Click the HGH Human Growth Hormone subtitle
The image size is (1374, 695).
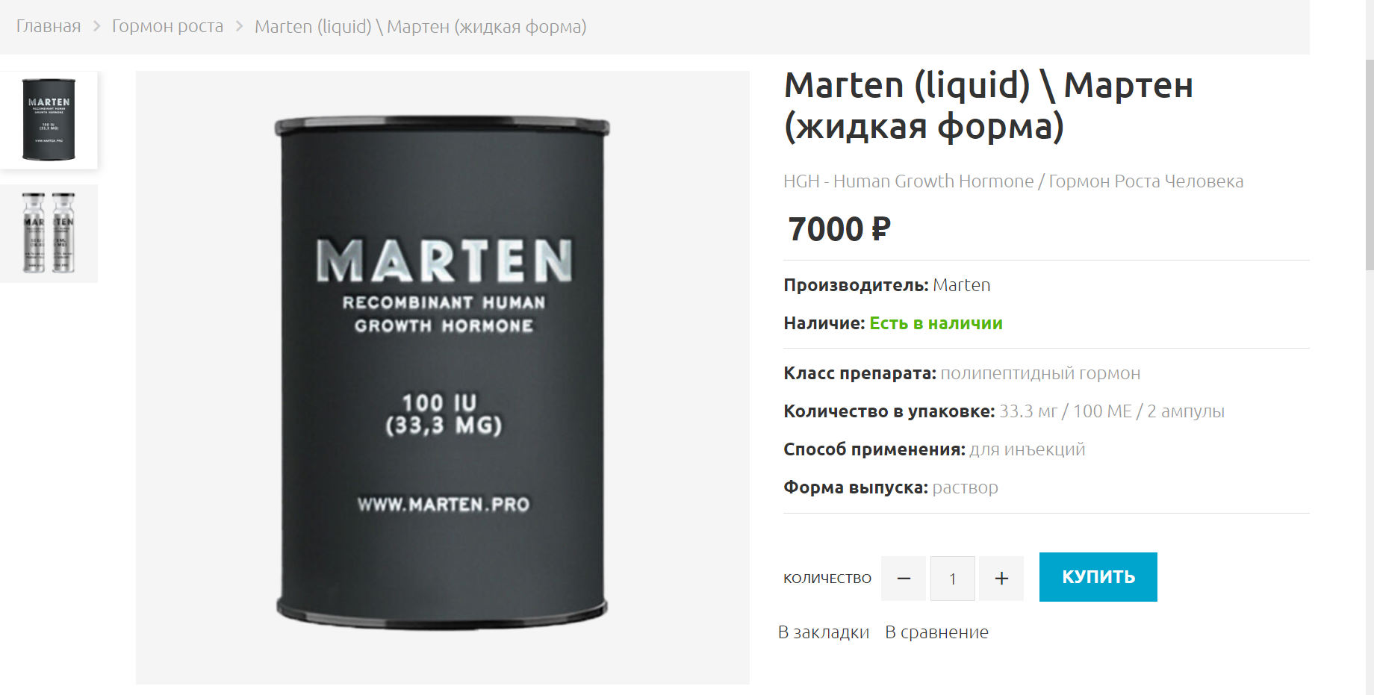(x=1013, y=181)
